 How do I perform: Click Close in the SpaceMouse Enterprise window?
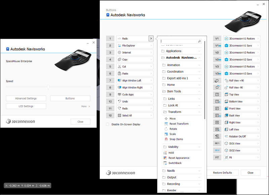tap(80, 122)
